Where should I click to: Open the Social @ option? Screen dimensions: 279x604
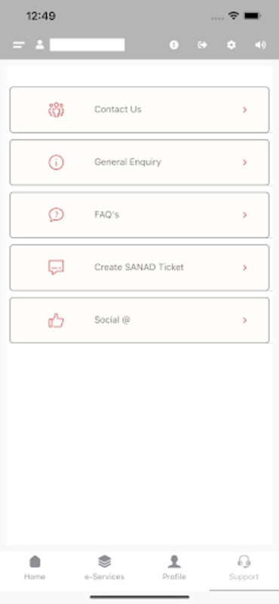pos(139,320)
